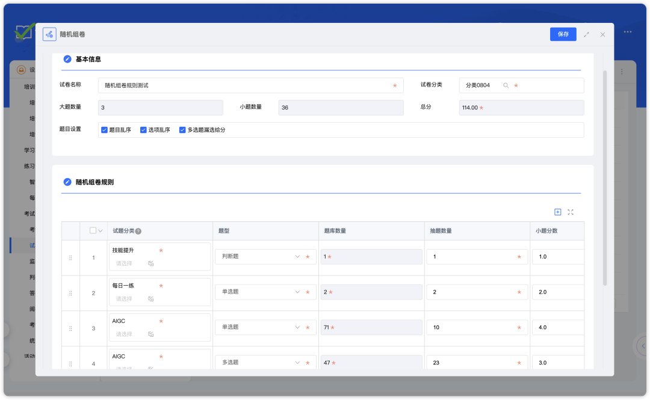Click the blue edit icon beside 基本信息
Viewport: 650px width, 400px height.
[x=66, y=59]
